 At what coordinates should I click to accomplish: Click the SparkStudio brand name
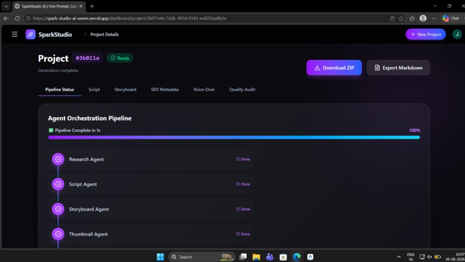tap(55, 35)
